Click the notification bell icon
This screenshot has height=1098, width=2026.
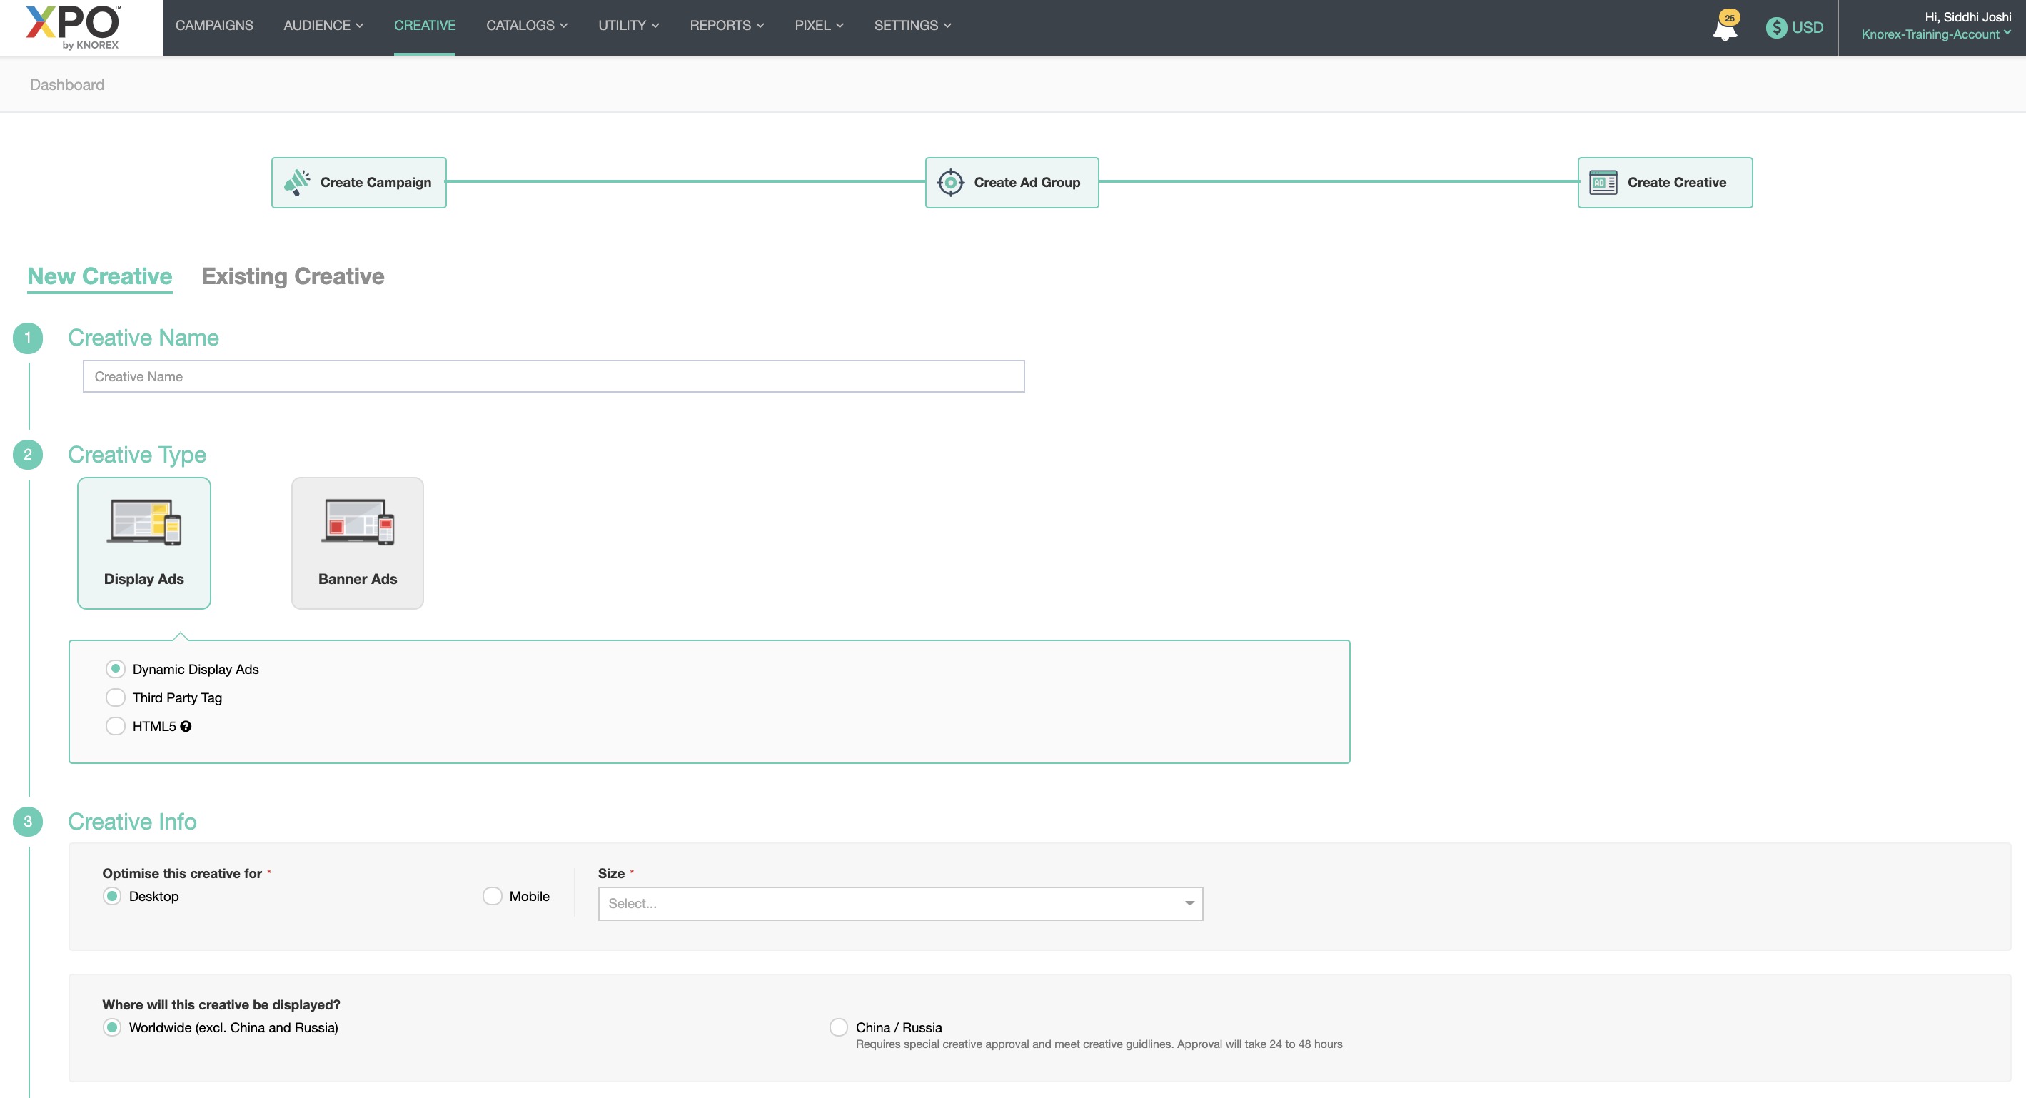pos(1724,29)
